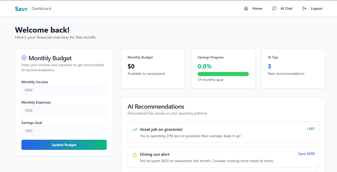The image size is (337, 172).
Task: Click the AI Tips card count
Action: tap(269, 66)
